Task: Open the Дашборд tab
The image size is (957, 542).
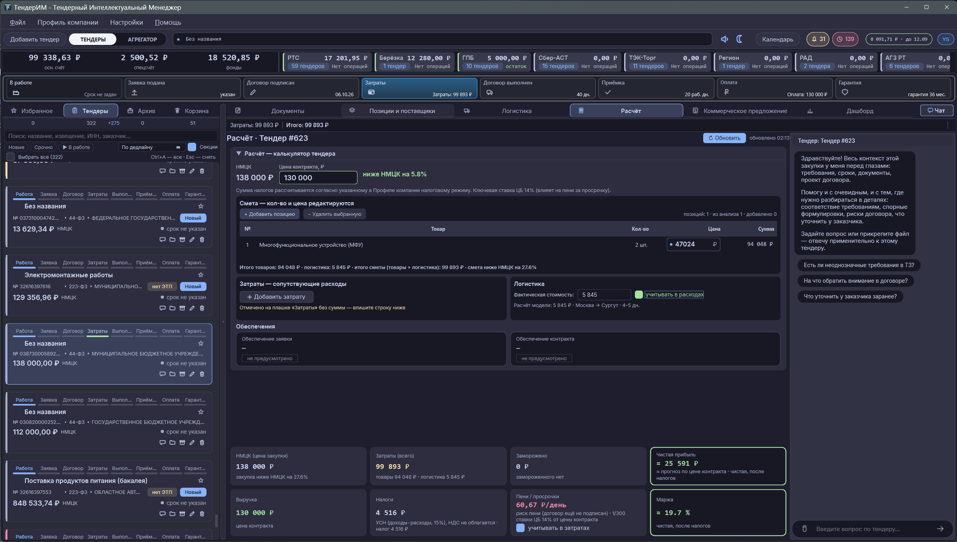Action: (x=860, y=111)
